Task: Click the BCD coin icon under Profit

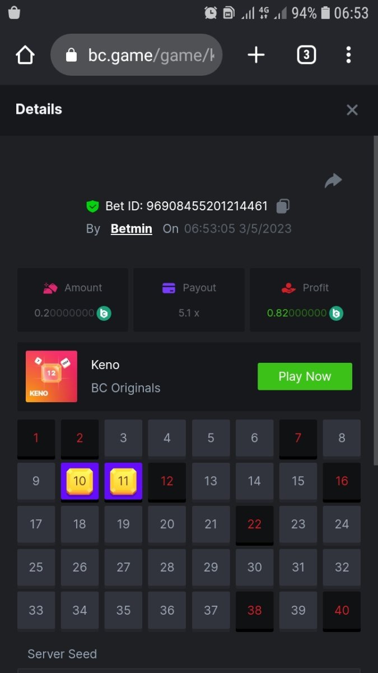Action: click(x=336, y=313)
